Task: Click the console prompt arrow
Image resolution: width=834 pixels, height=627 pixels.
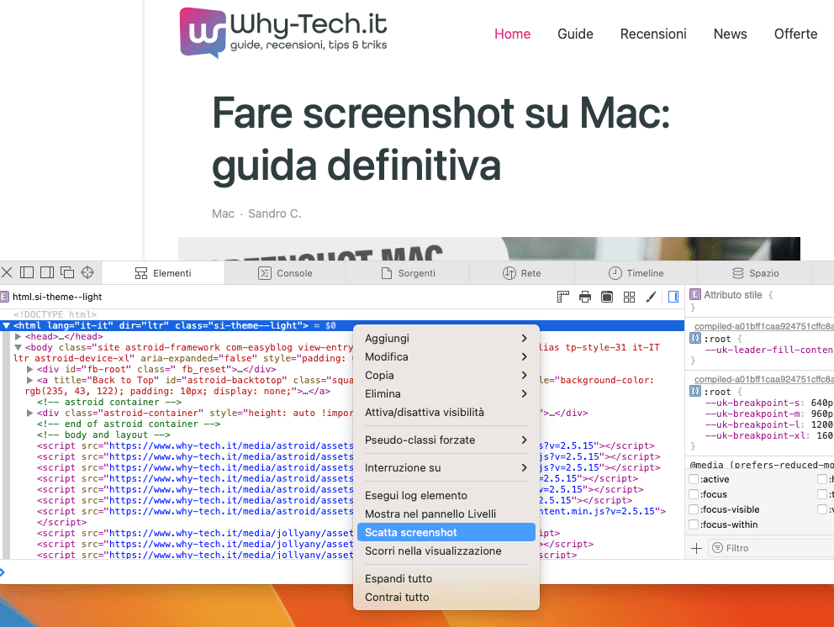Action: pyautogui.click(x=3, y=572)
